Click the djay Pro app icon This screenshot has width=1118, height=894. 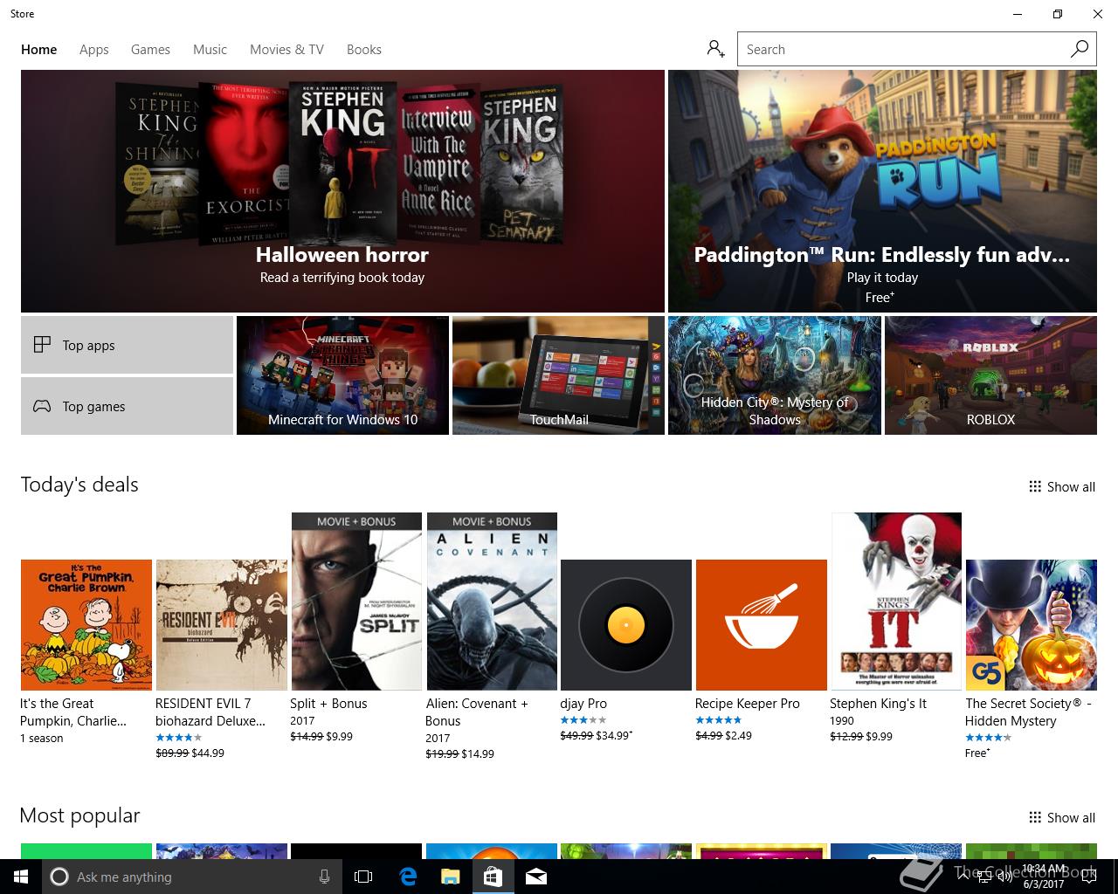pos(626,625)
